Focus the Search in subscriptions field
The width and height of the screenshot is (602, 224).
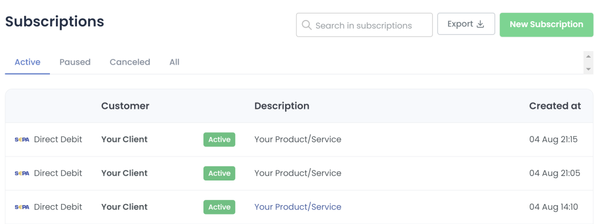(364, 25)
